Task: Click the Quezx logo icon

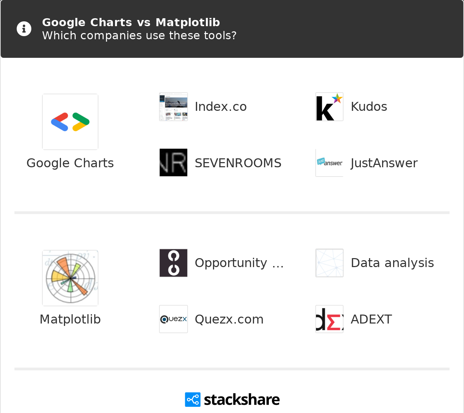Action: (x=173, y=319)
